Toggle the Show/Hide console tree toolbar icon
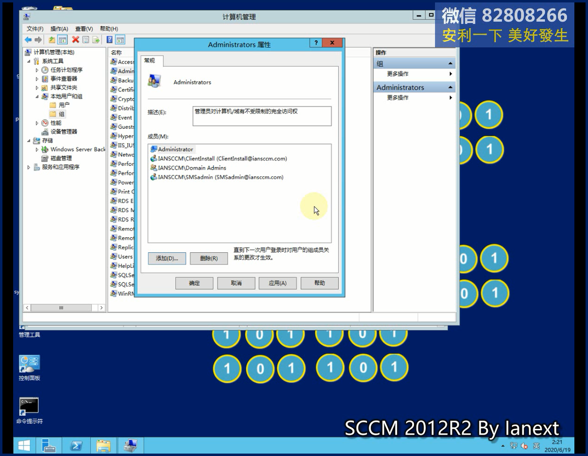Screen dimensions: 588x456 pyautogui.click(x=62, y=40)
